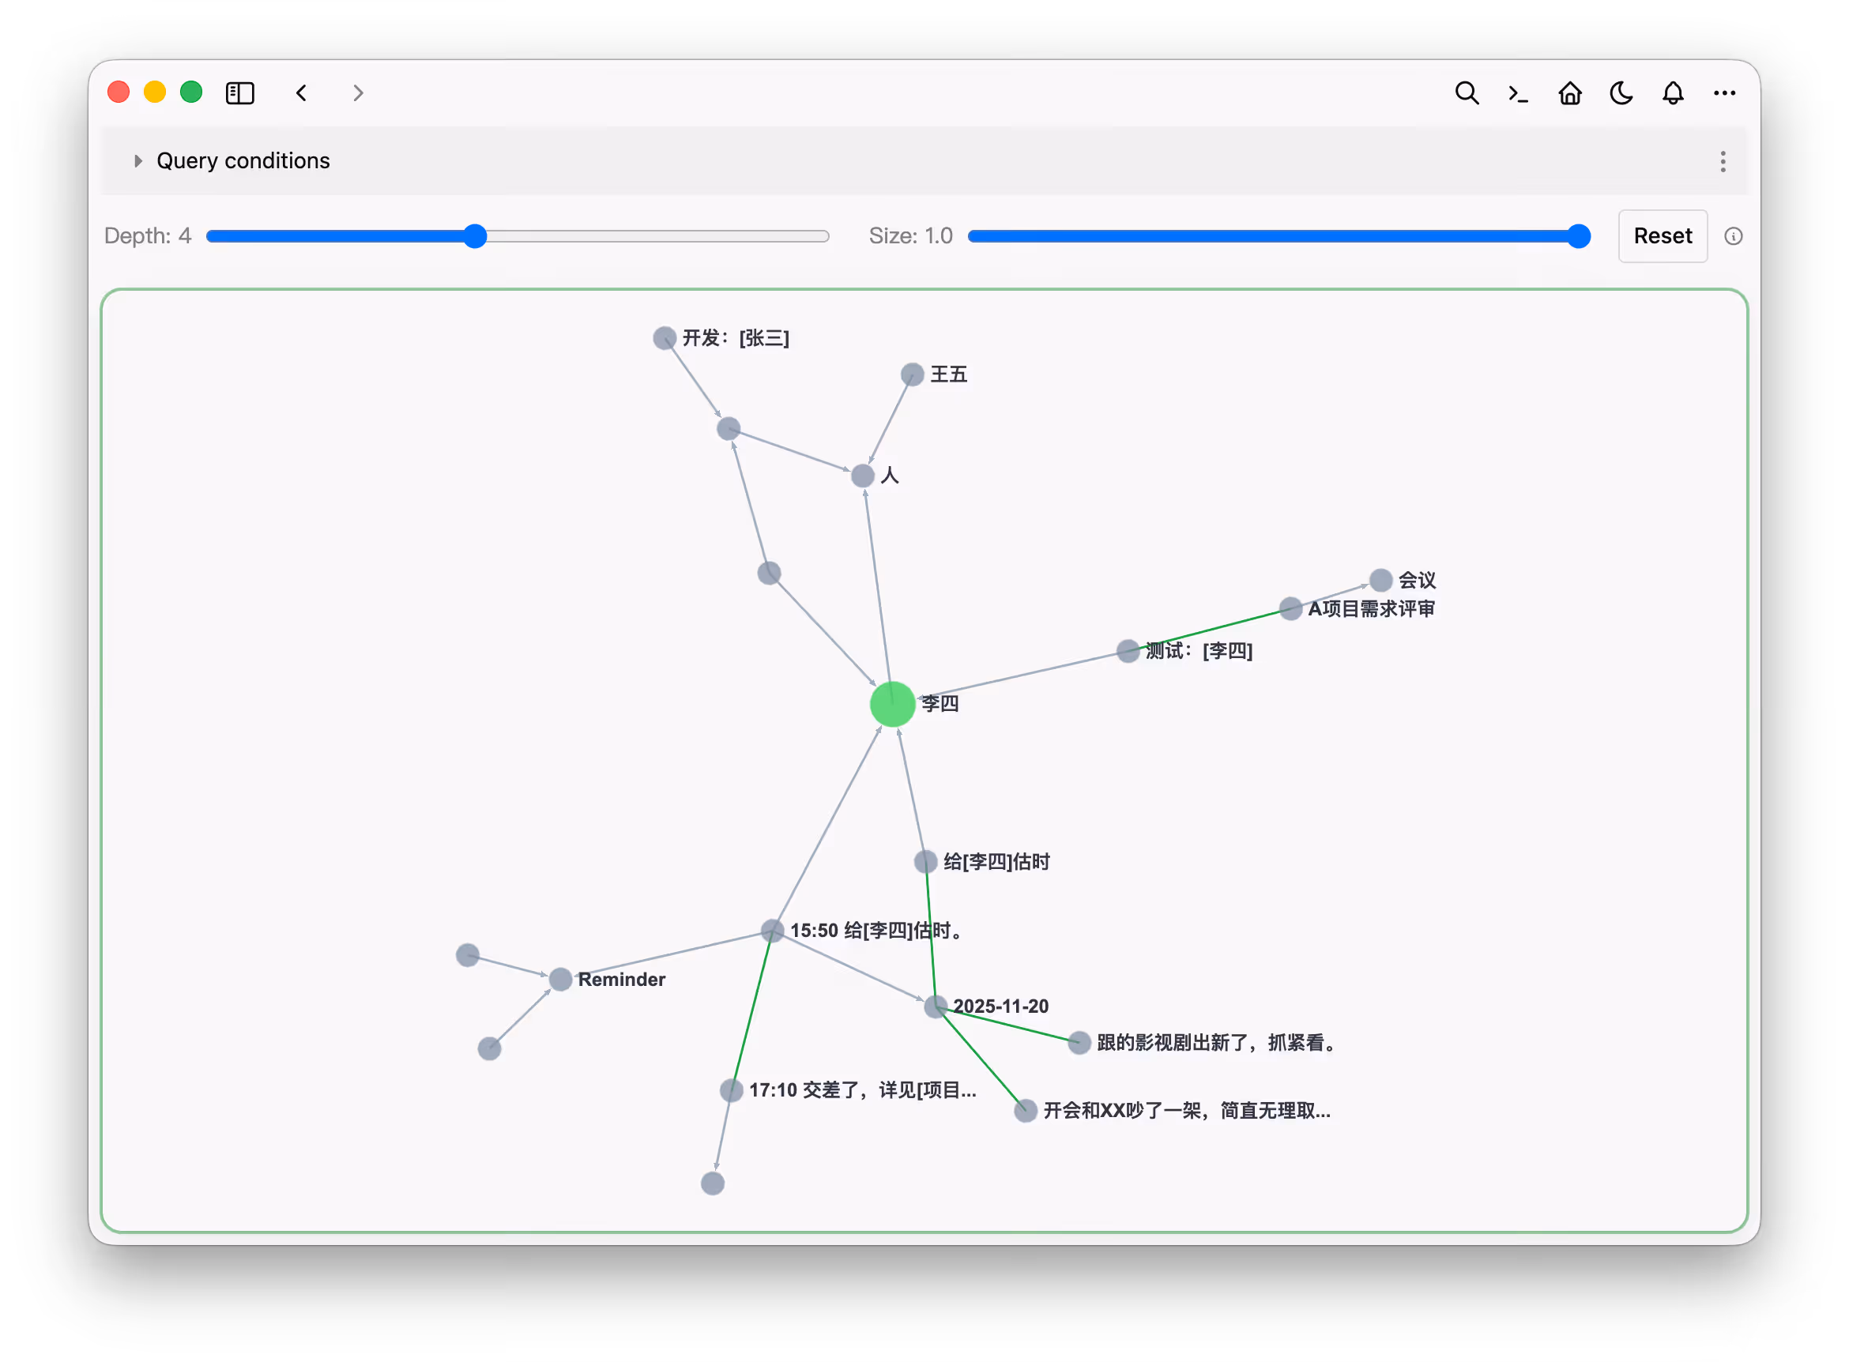Toggle the sidebar panel icon
1849x1362 pixels.
pyautogui.click(x=240, y=93)
